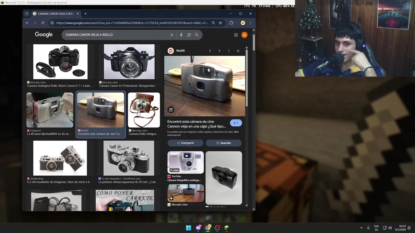Open the volume control in system tray
This screenshot has width=415, height=233.
point(390,228)
